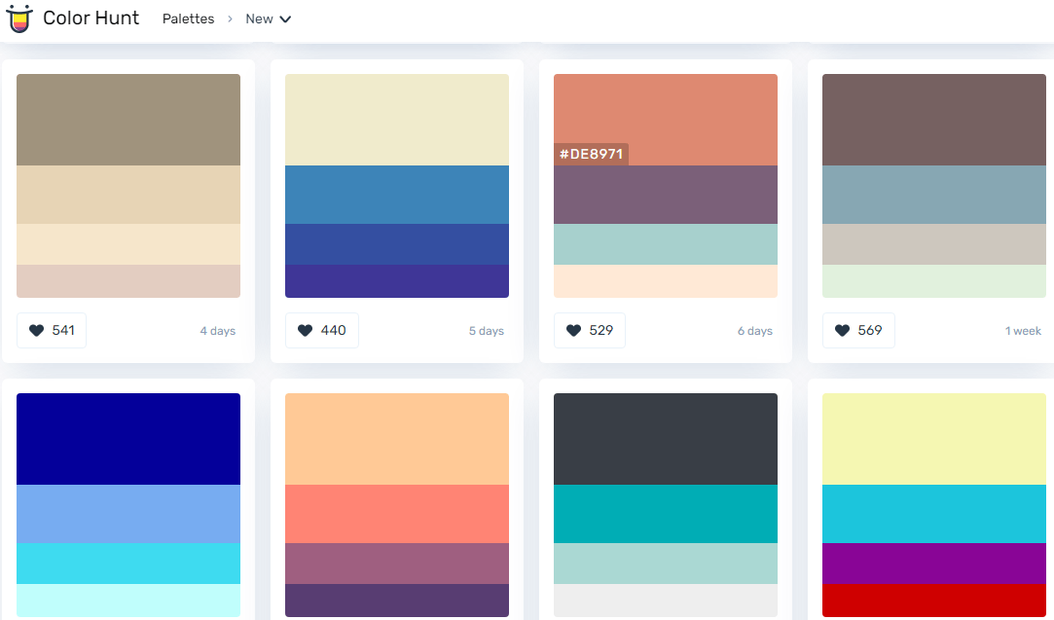This screenshot has width=1054, height=620.
Task: Open the Palettes breadcrumb menu
Action: click(x=188, y=18)
